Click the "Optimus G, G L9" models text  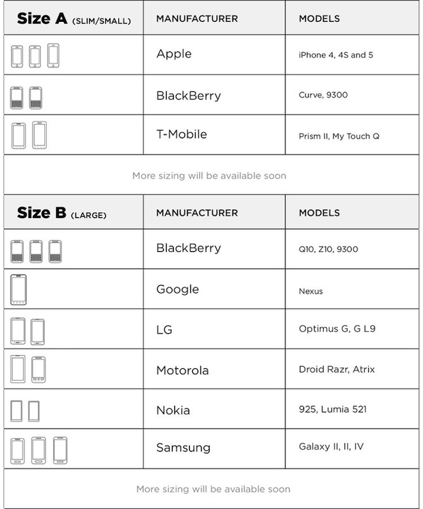coord(336,329)
